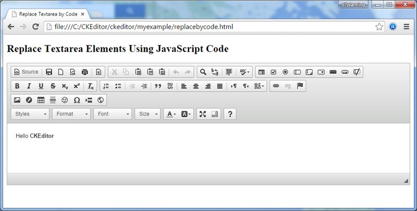Undo the last action
Viewport: 417px width, 211px height.
tap(176, 72)
